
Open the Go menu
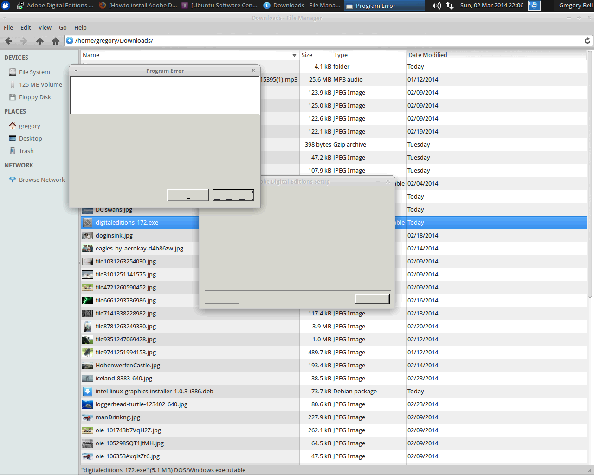click(x=63, y=28)
